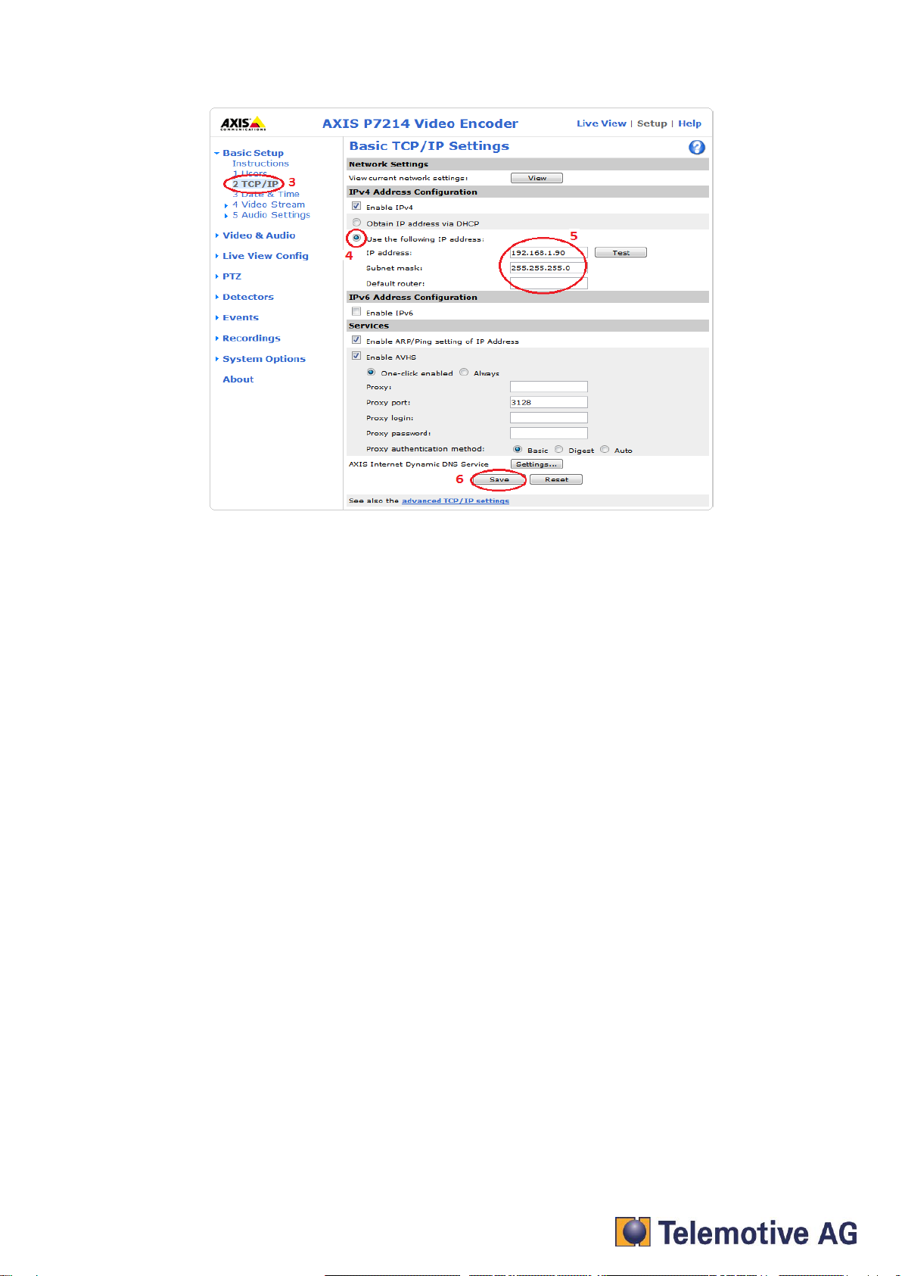
Task: Expand the 4 Video Stream sub-item arrow
Action: click(x=226, y=205)
